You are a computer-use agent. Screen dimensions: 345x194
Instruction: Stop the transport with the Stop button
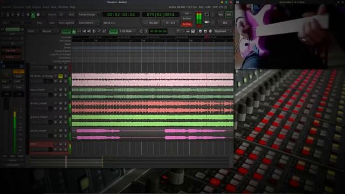click(38, 15)
